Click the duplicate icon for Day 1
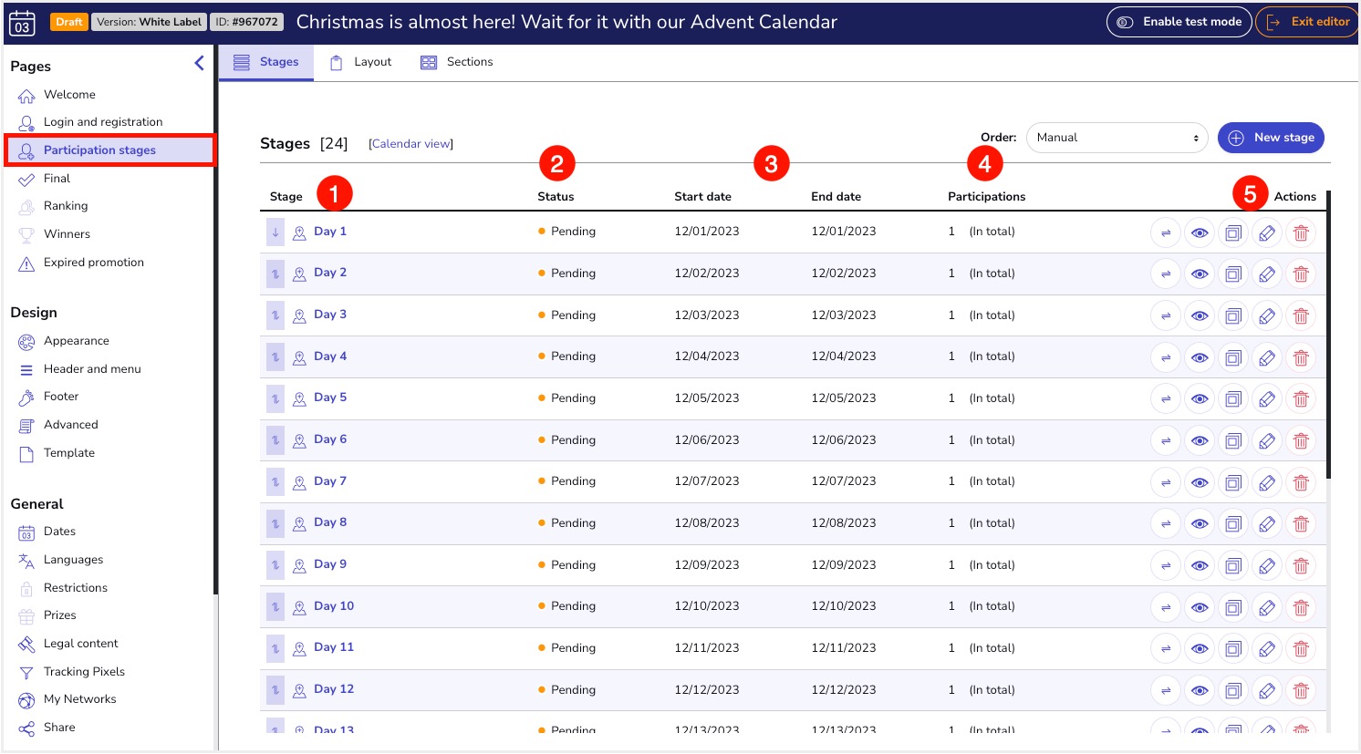 1233,232
